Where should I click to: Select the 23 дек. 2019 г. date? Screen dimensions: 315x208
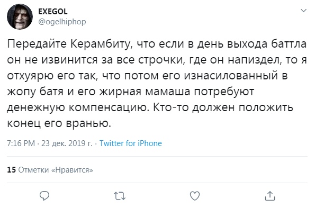[x=67, y=143]
